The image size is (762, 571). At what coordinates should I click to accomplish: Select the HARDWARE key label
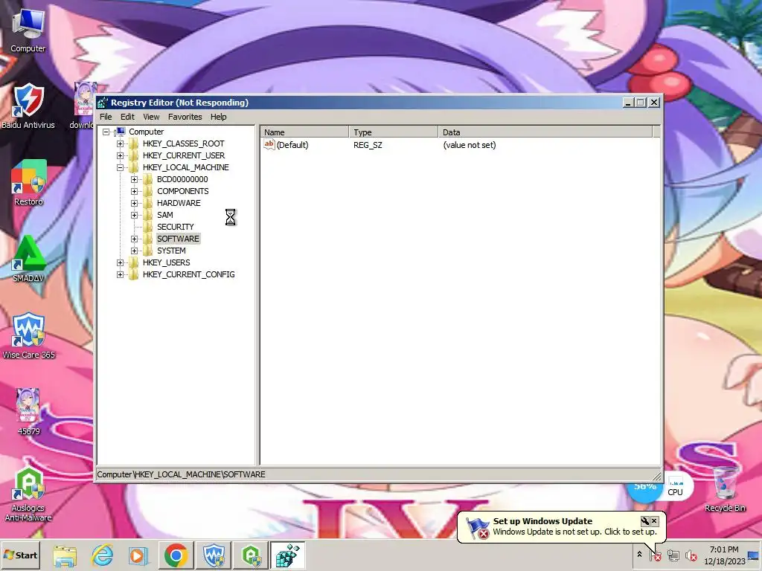tap(179, 203)
